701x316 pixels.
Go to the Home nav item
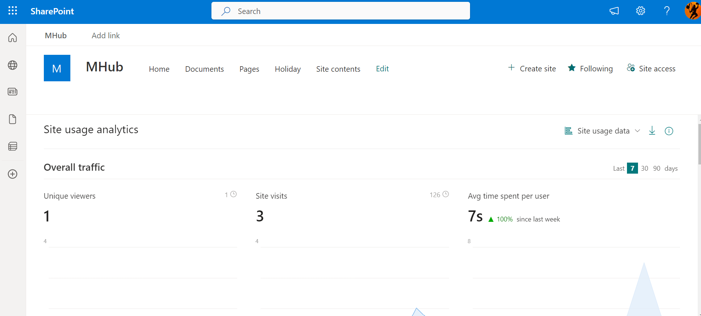[x=159, y=69]
